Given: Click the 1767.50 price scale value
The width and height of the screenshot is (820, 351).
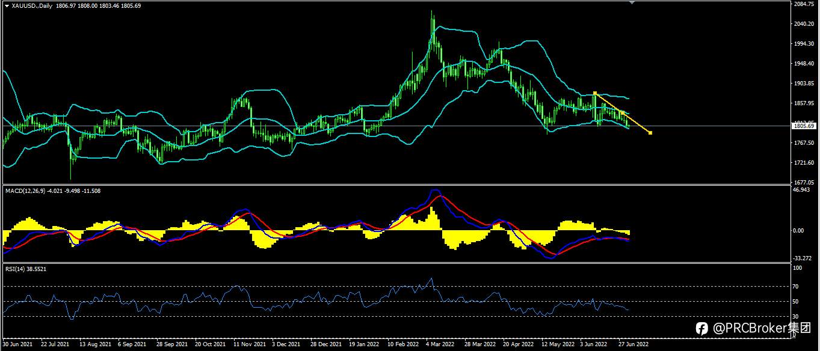Looking at the screenshot, I should pyautogui.click(x=804, y=143).
